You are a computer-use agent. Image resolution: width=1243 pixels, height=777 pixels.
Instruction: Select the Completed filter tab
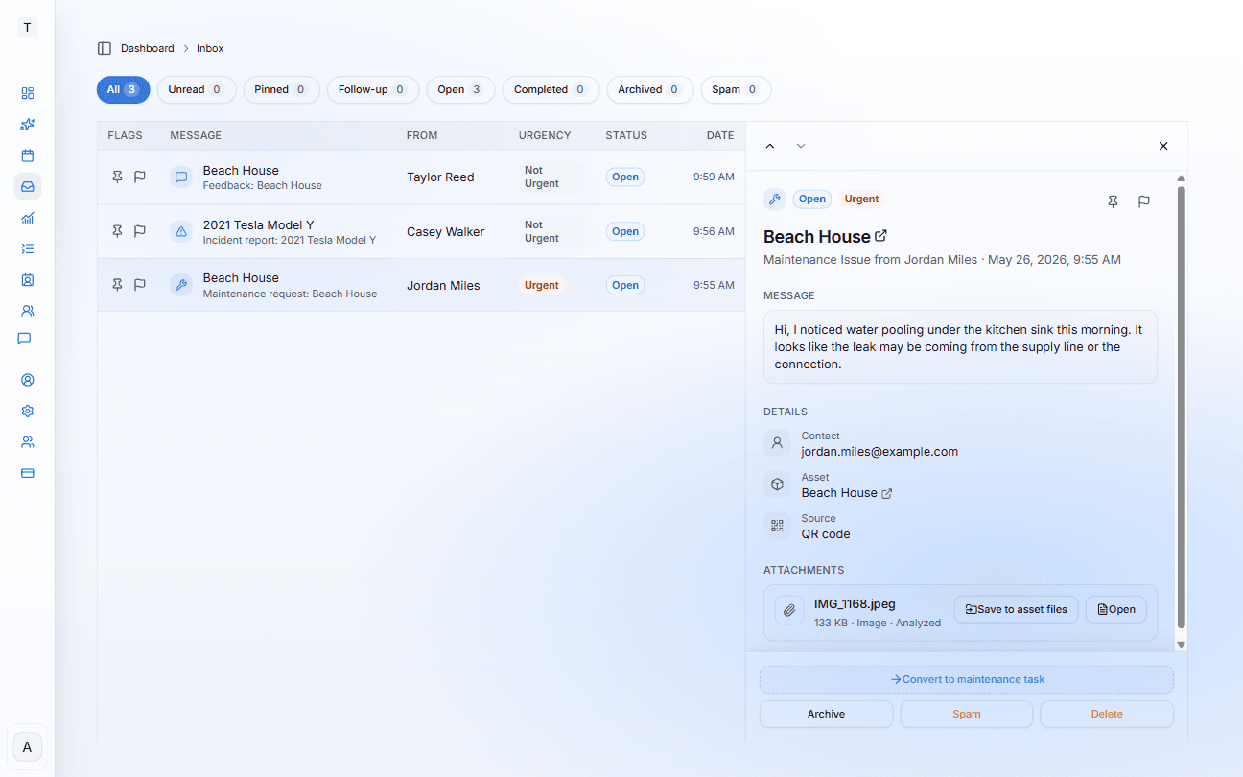[551, 89]
